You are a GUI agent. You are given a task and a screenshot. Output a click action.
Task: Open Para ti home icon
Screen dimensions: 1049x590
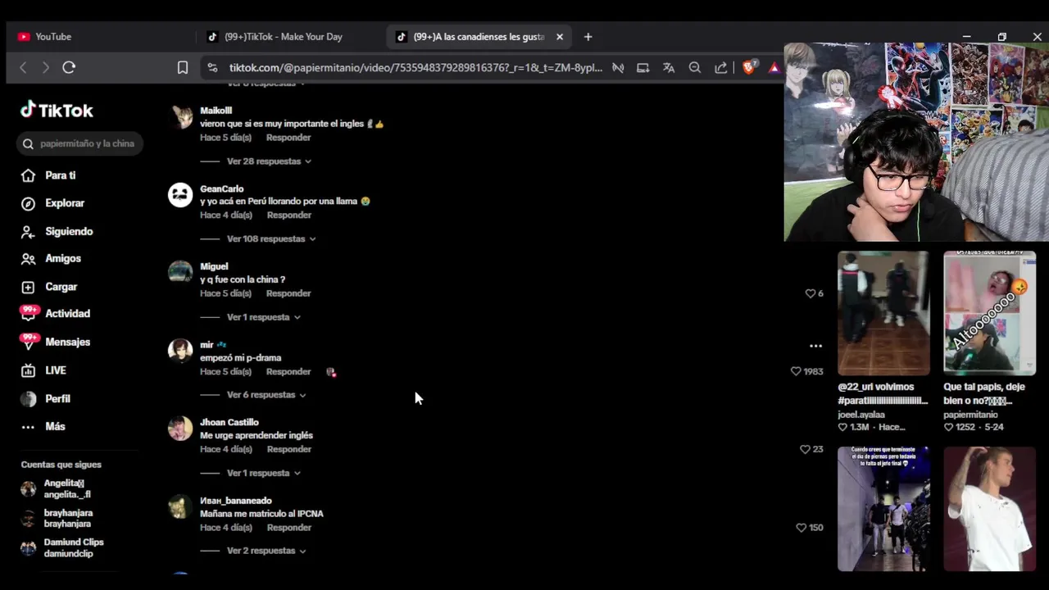point(28,175)
